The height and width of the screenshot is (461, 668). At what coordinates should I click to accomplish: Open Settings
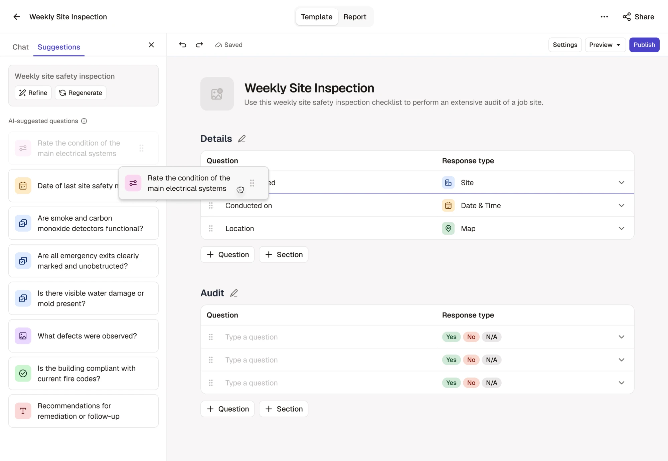565,45
